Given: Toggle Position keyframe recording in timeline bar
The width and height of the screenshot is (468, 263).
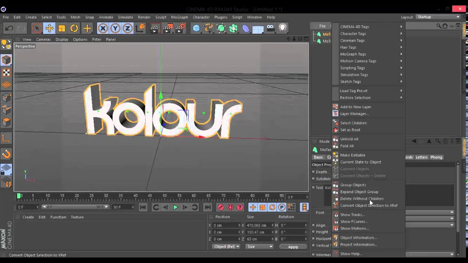Looking at the screenshot, I should pyautogui.click(x=253, y=207).
